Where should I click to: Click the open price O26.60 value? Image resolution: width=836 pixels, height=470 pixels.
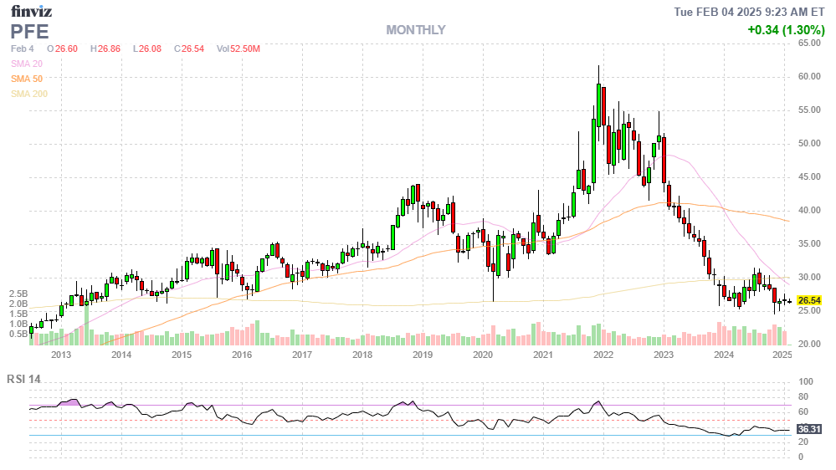(x=62, y=49)
